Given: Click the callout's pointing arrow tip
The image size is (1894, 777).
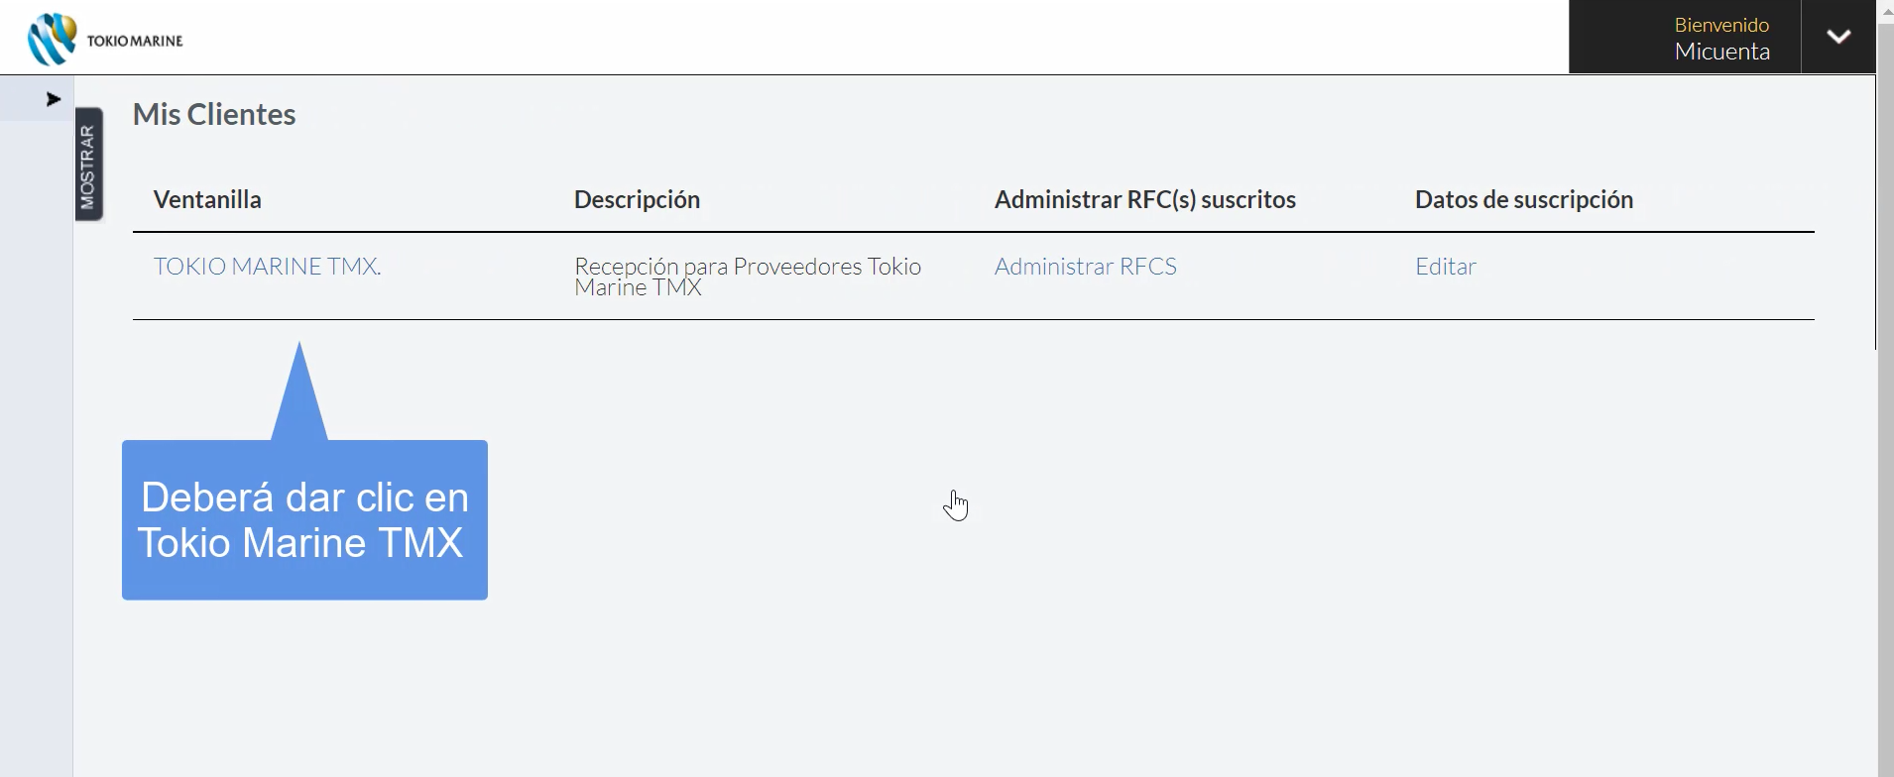Looking at the screenshot, I should coord(299,349).
